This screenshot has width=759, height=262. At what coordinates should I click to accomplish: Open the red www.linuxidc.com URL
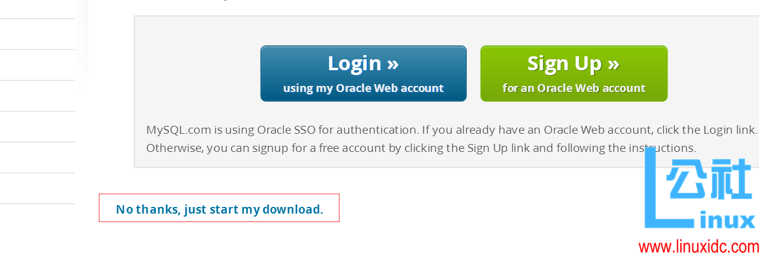click(698, 247)
